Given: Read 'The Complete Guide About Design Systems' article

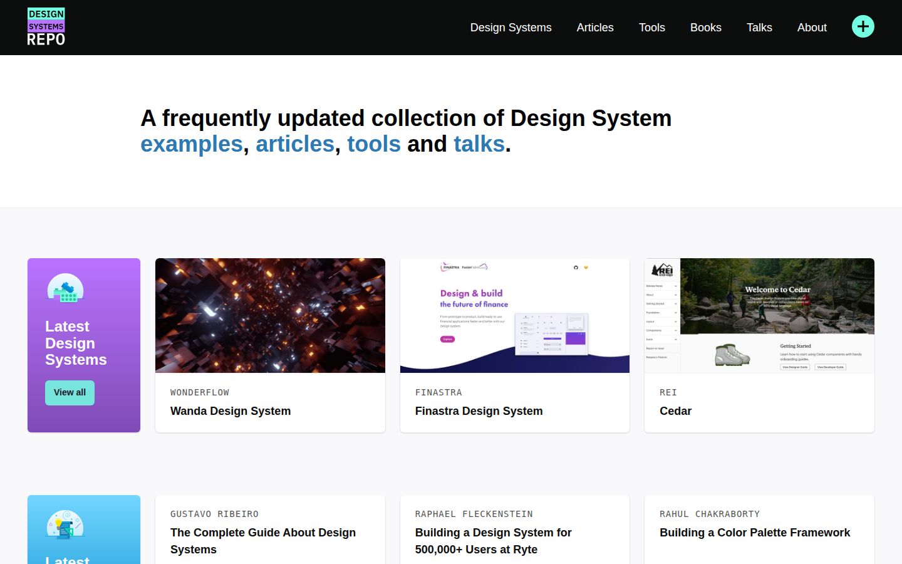Looking at the screenshot, I should 263,541.
